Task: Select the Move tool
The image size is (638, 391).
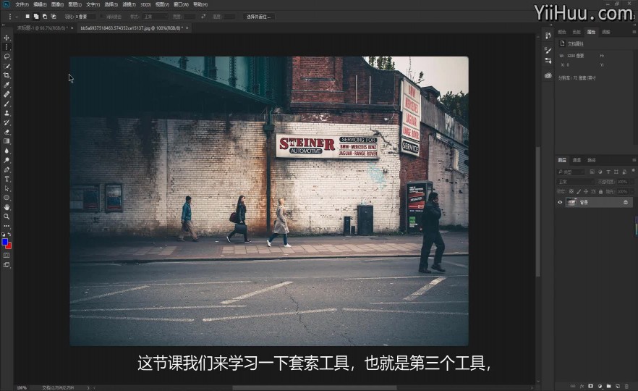Action: click(x=7, y=38)
